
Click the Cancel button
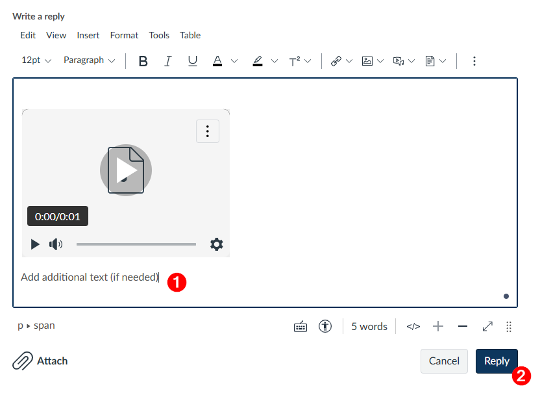(x=444, y=361)
